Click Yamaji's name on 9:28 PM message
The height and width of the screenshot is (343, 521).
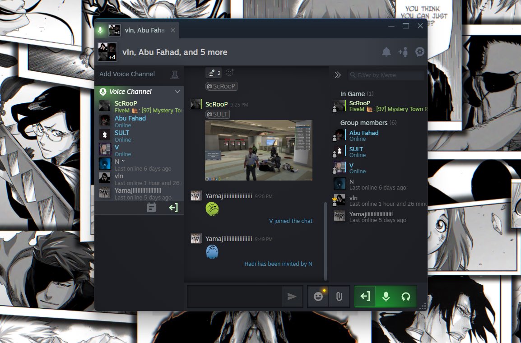228,196
